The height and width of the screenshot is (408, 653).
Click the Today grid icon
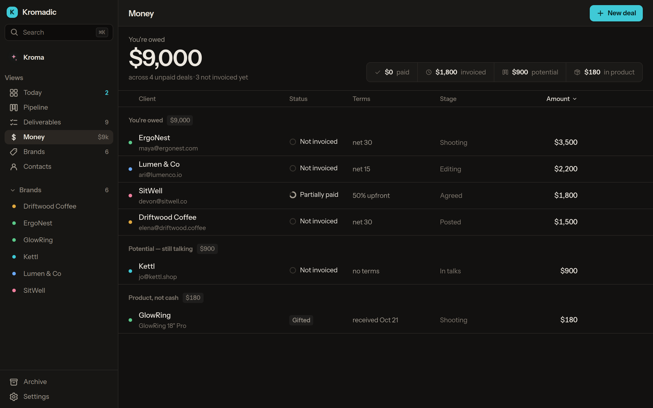[x=14, y=93]
